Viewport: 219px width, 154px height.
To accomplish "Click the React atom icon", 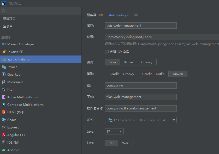I will point(4,120).
